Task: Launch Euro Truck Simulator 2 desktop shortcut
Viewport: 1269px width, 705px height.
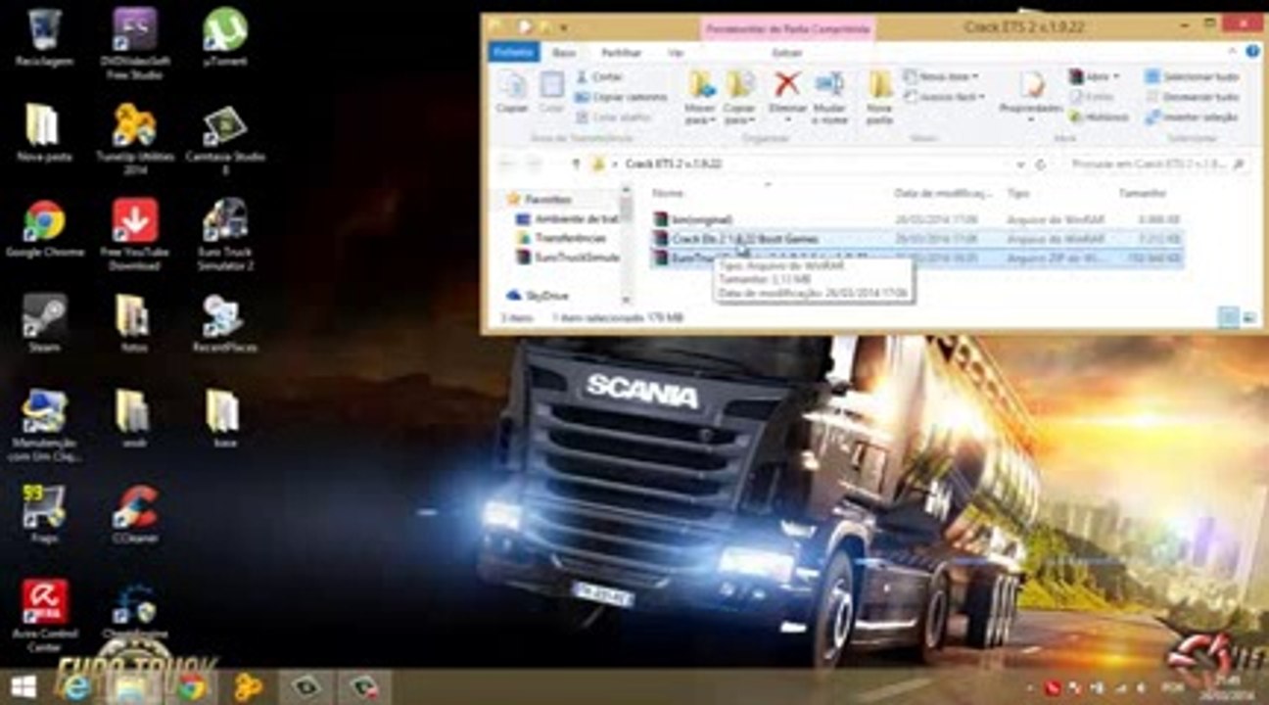Action: tap(224, 233)
